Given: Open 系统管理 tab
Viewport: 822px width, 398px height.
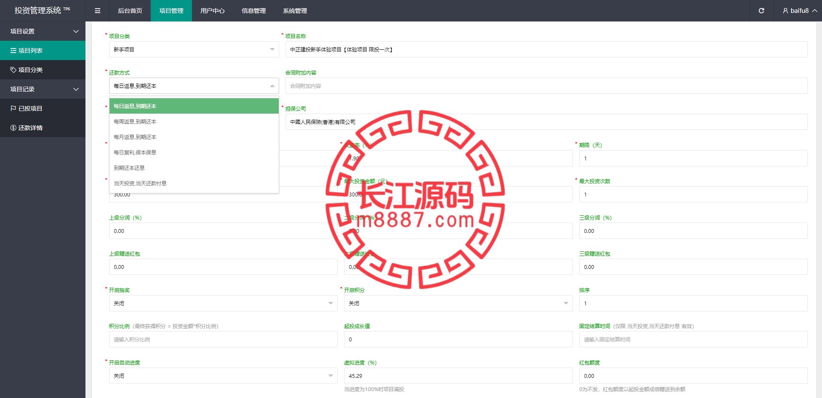Looking at the screenshot, I should click(295, 11).
